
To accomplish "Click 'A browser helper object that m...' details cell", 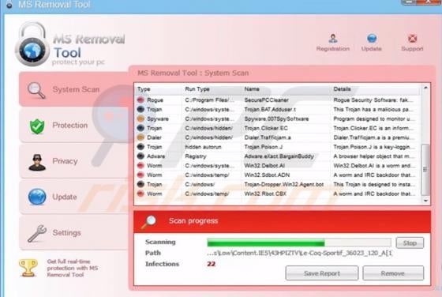I will pos(373,156).
